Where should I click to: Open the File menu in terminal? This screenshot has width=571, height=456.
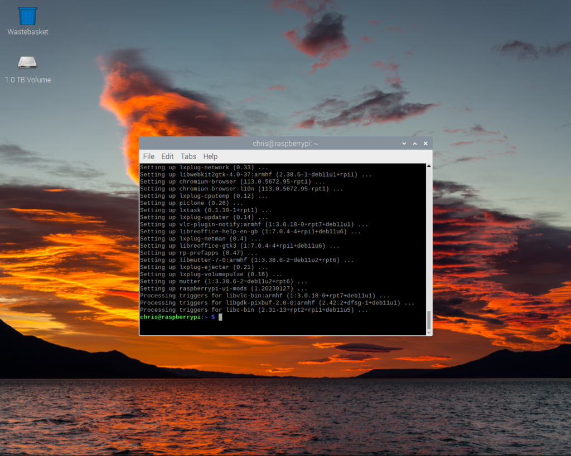coord(148,156)
